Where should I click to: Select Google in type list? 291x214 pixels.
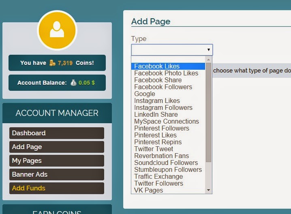pyautogui.click(x=168, y=94)
